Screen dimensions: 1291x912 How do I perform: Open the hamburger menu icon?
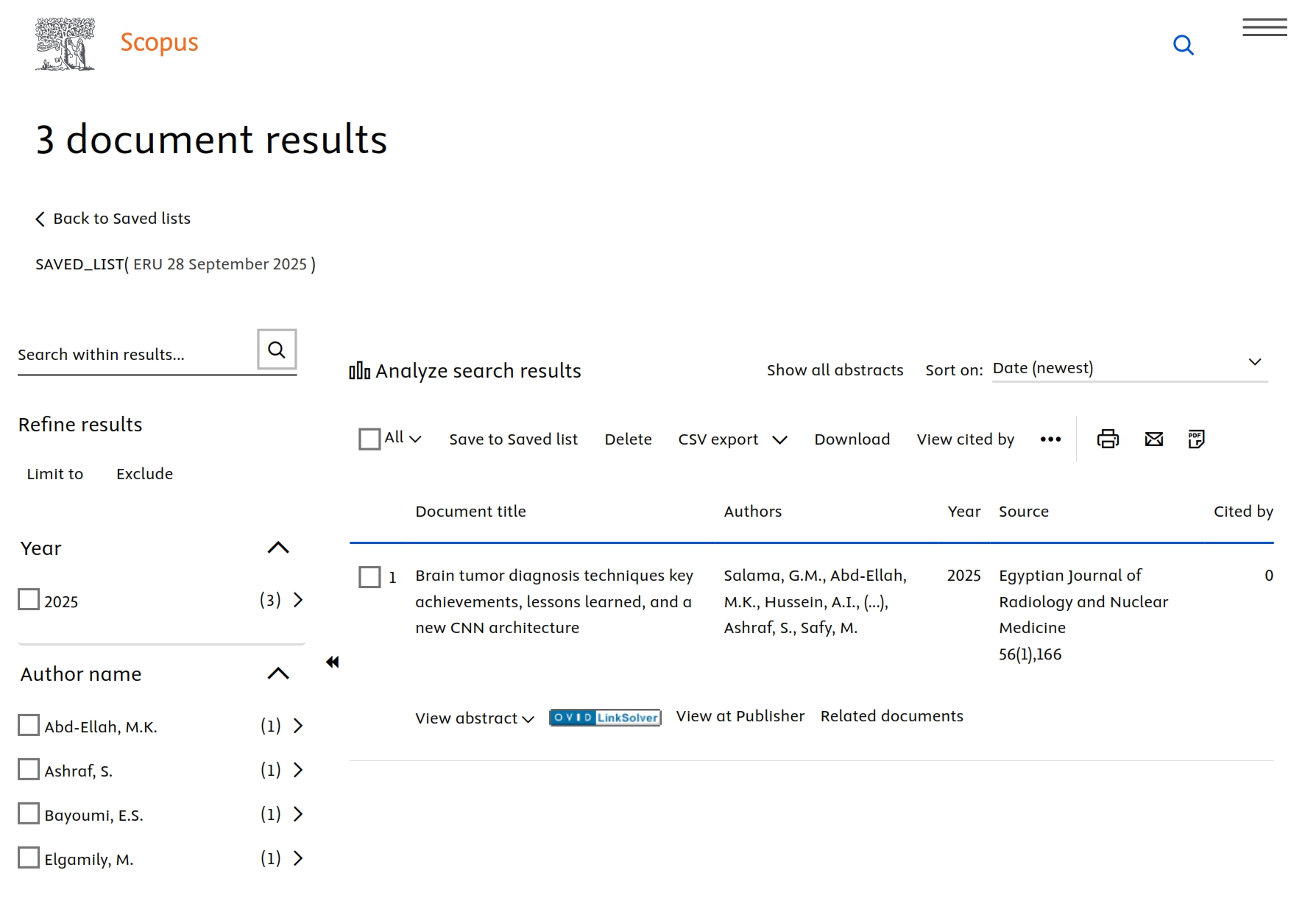click(1264, 28)
